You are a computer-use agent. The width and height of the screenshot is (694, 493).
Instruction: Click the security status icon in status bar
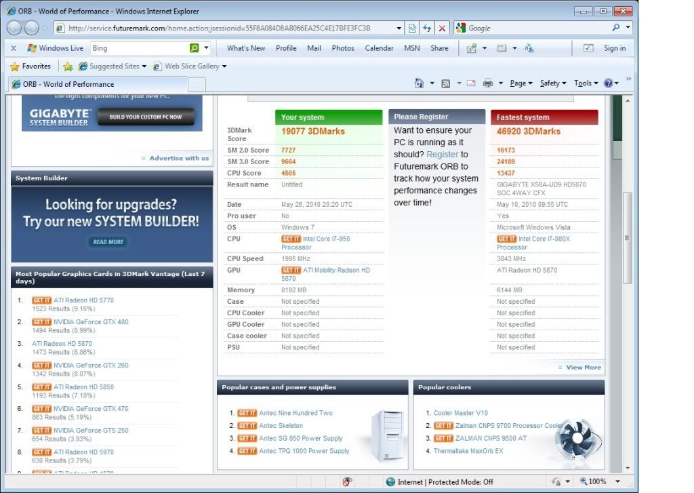click(x=346, y=482)
